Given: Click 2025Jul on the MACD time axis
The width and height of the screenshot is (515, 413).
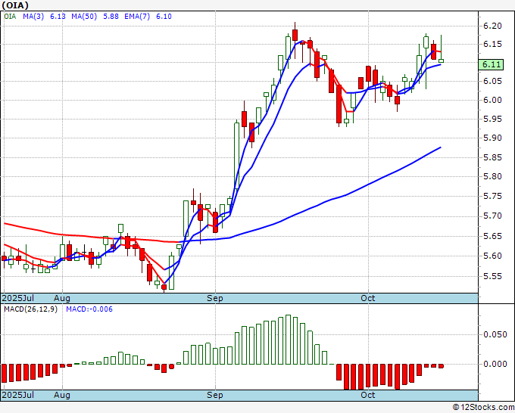Looking at the screenshot, I should tap(18, 395).
